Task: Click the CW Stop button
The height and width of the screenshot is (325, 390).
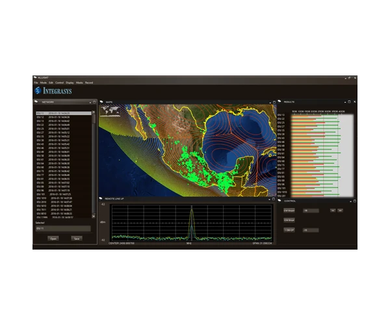Action: click(x=289, y=220)
